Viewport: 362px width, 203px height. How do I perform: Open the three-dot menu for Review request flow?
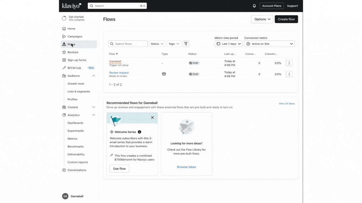tap(289, 74)
